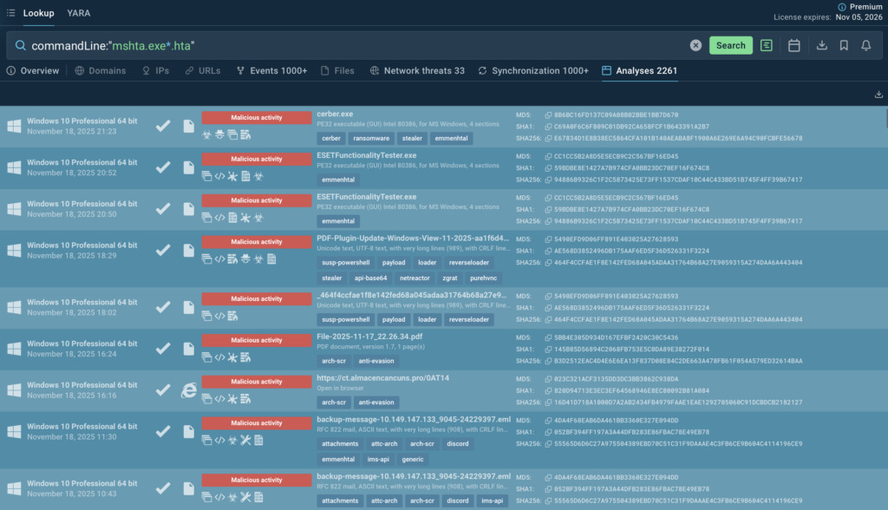Click the download icon in search bar
888x510 pixels.
[x=822, y=45]
